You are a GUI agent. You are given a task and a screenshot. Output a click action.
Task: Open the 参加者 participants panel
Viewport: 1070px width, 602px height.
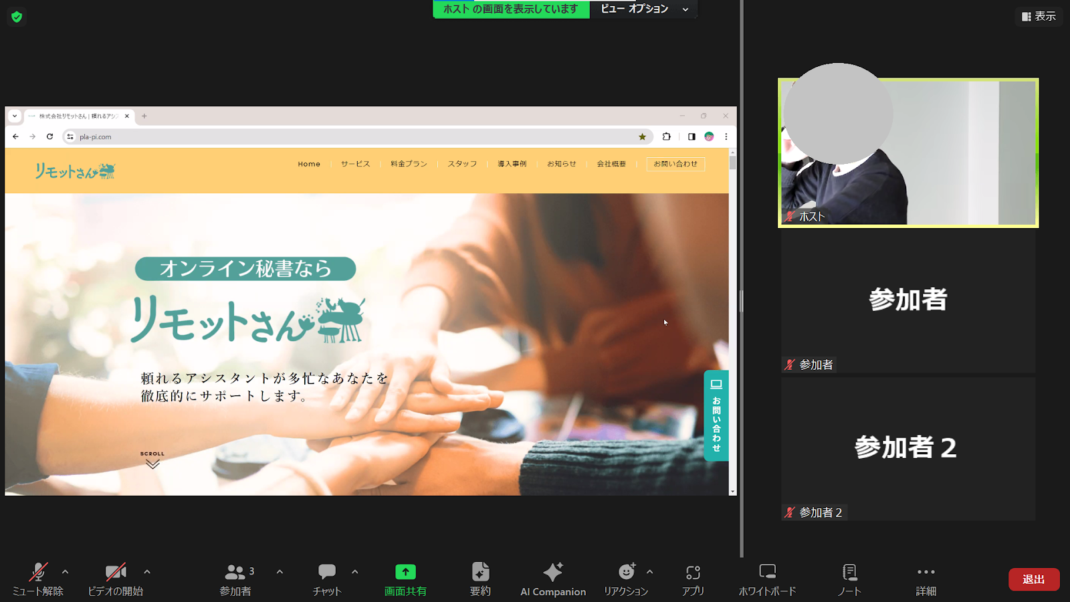click(235, 579)
